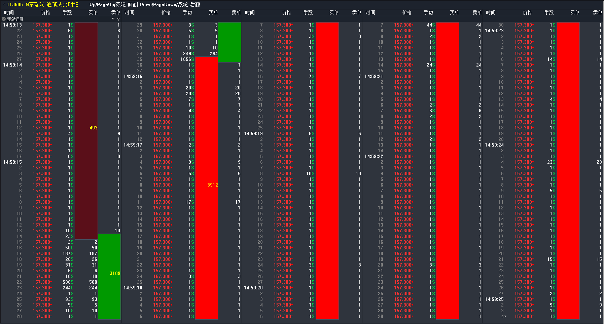Click the 187S trade volume
Viewport: 604px width, 324px height.
tap(68, 253)
